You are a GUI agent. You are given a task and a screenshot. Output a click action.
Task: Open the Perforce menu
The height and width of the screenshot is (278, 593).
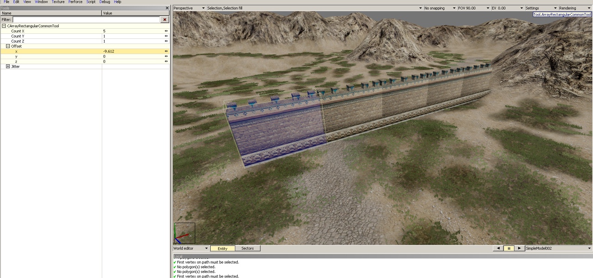pyautogui.click(x=75, y=2)
